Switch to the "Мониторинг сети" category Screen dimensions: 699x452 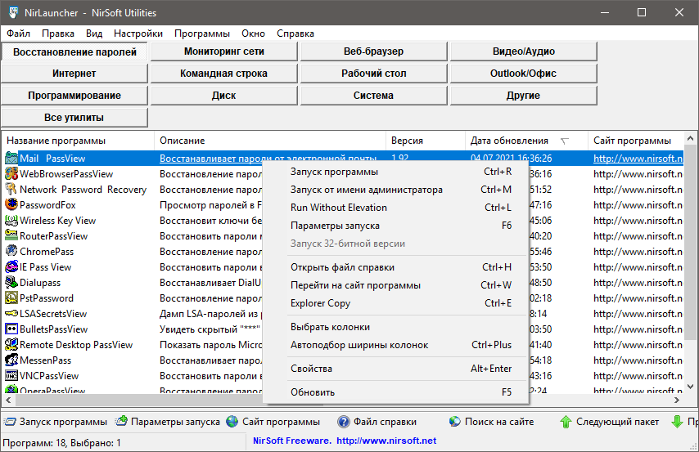(224, 51)
